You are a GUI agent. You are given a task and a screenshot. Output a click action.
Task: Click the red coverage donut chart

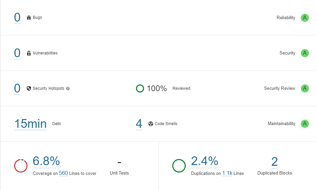(x=21, y=166)
